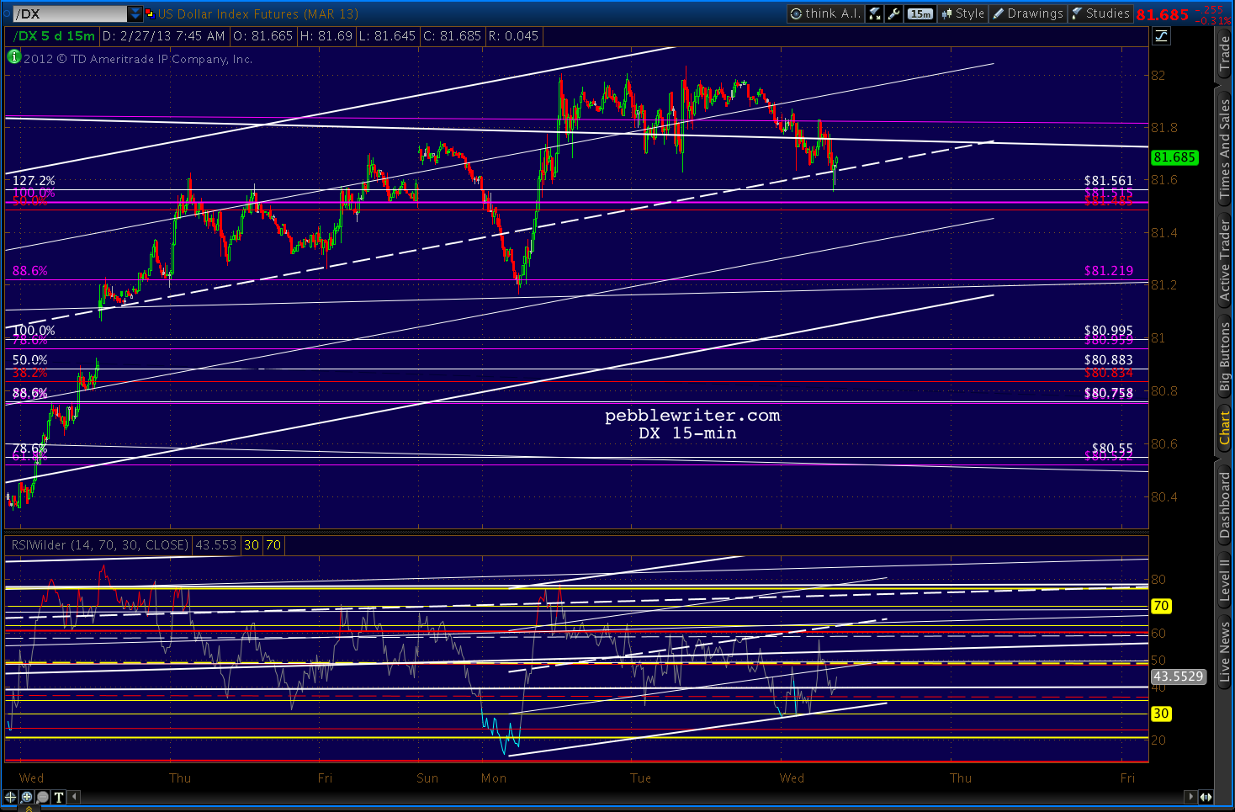
Task: Open the think A.I. menu
Action: [824, 13]
